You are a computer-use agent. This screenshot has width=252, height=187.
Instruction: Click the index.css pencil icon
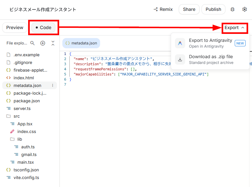(x=12, y=131)
